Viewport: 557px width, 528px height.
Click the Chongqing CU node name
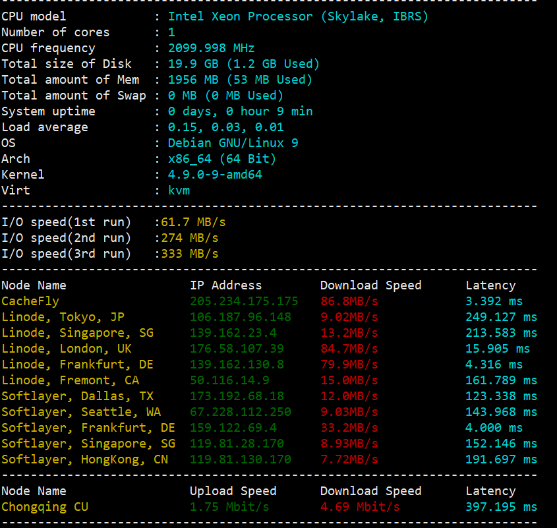(45, 507)
